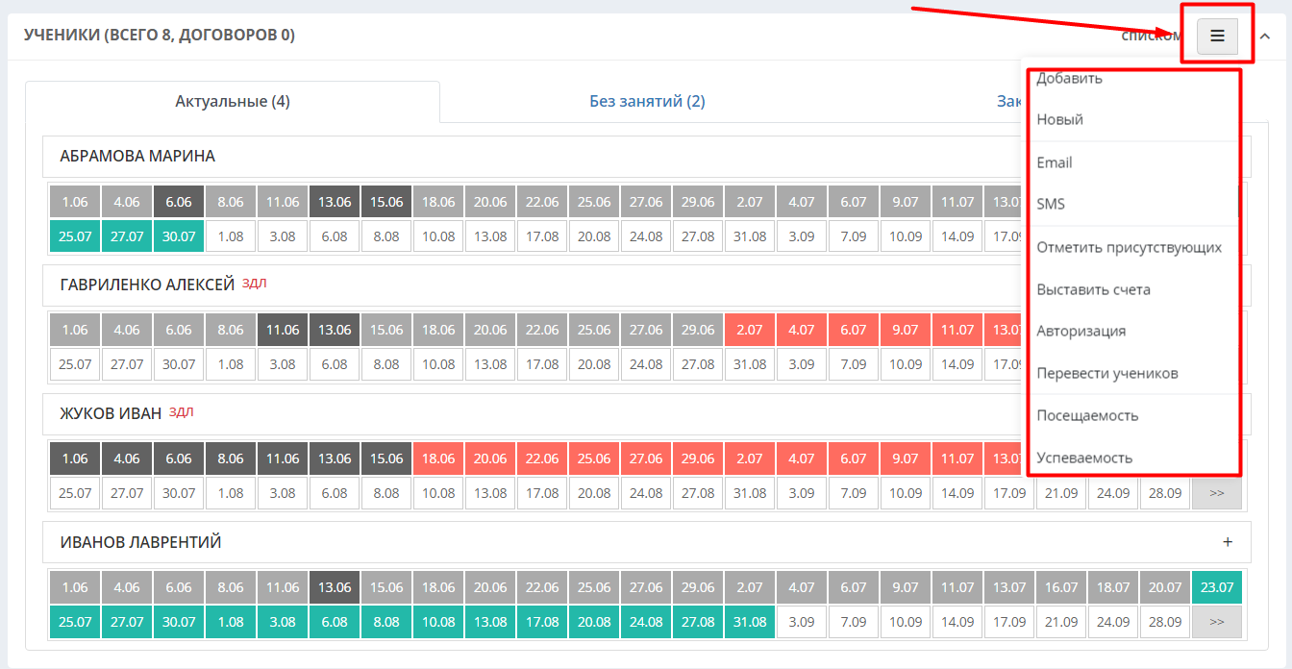This screenshot has height=669, width=1292.
Task: Select Жуков Иван's 15.06 dark cell
Action: pos(386,458)
